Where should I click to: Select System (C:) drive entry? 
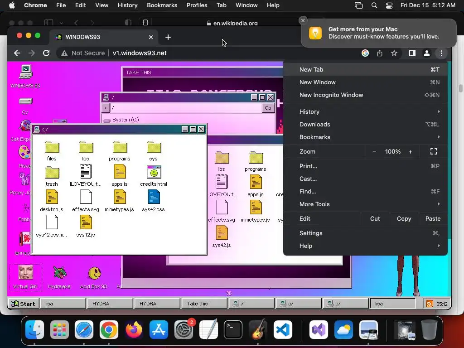[121, 120]
